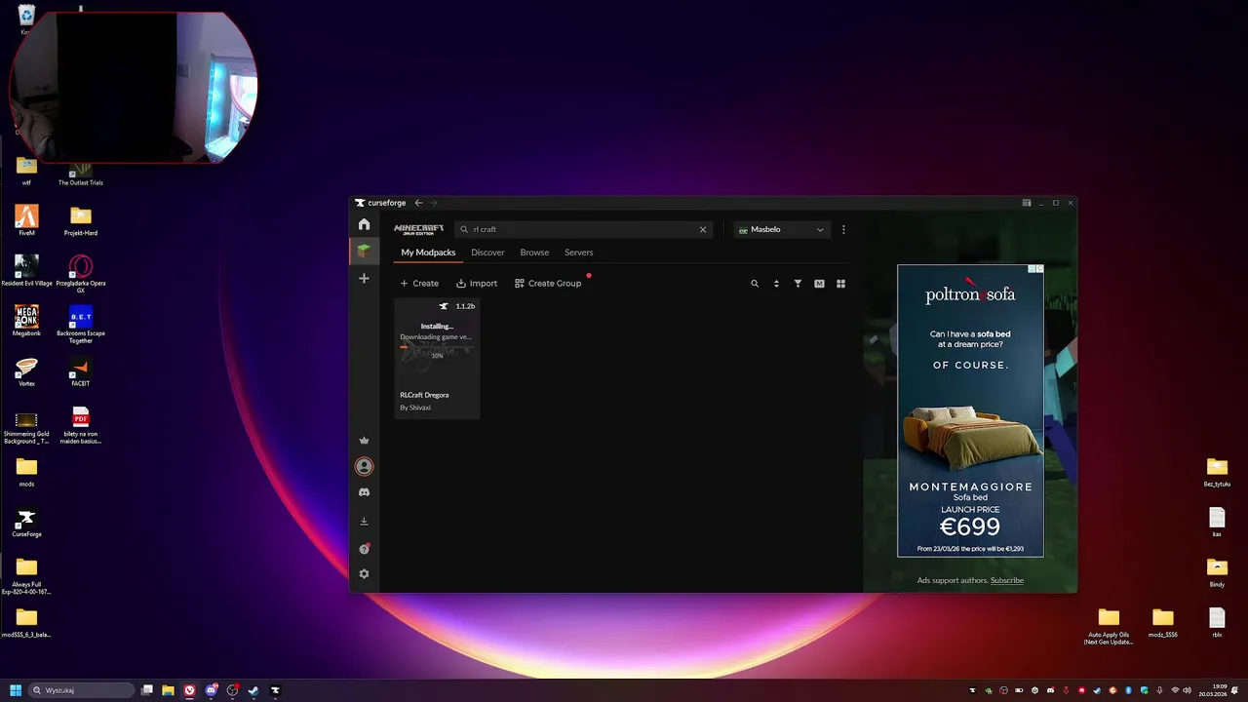The height and width of the screenshot is (702, 1248).
Task: Open the Servers tab
Action: (578, 253)
